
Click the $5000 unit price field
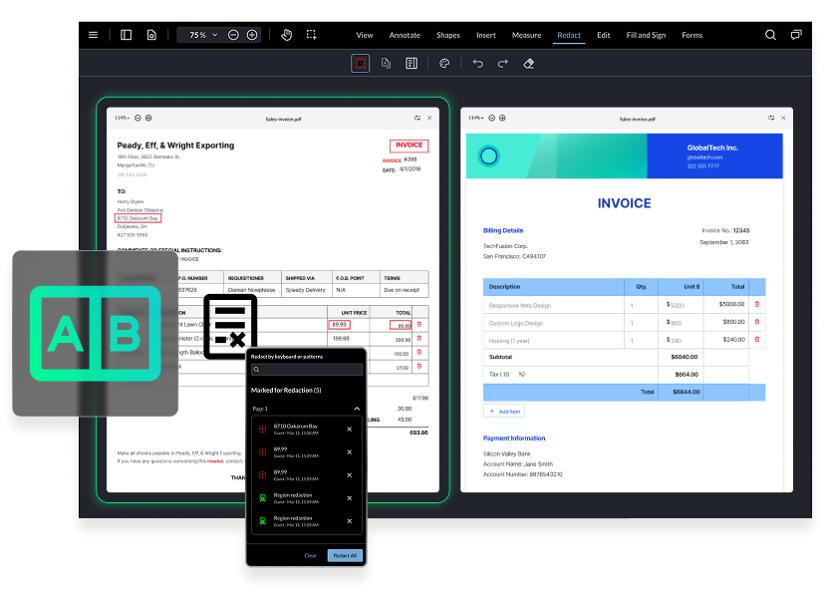677,305
